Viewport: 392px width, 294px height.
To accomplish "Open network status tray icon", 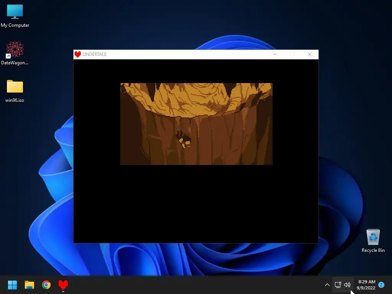I will tap(338, 285).
